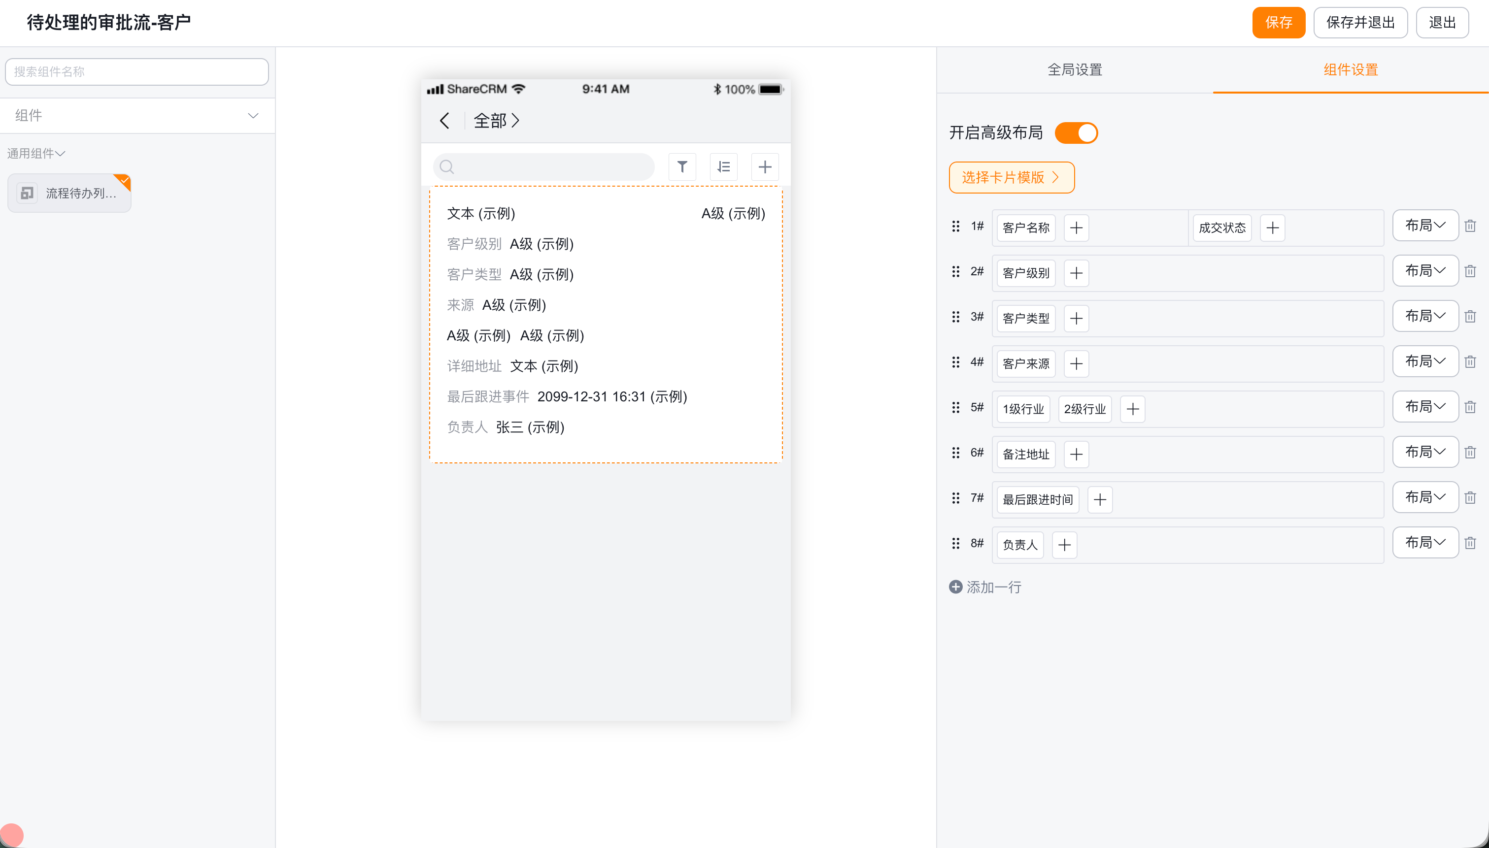This screenshot has height=848, width=1489.
Task: Open 布局 dropdown for row 2#
Action: (1425, 271)
